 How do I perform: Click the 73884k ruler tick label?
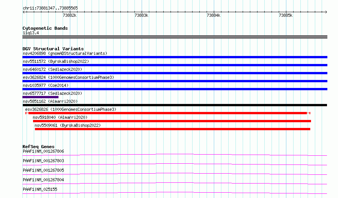[x=213, y=15]
